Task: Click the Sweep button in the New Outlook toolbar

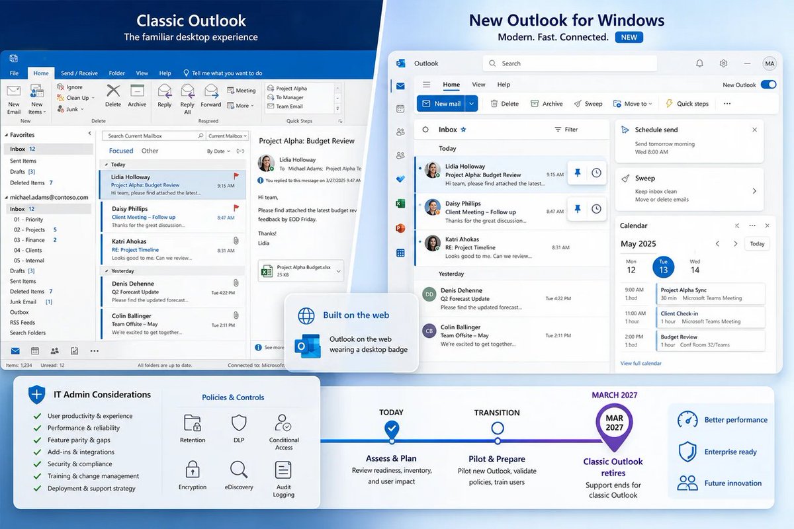Action: point(588,104)
